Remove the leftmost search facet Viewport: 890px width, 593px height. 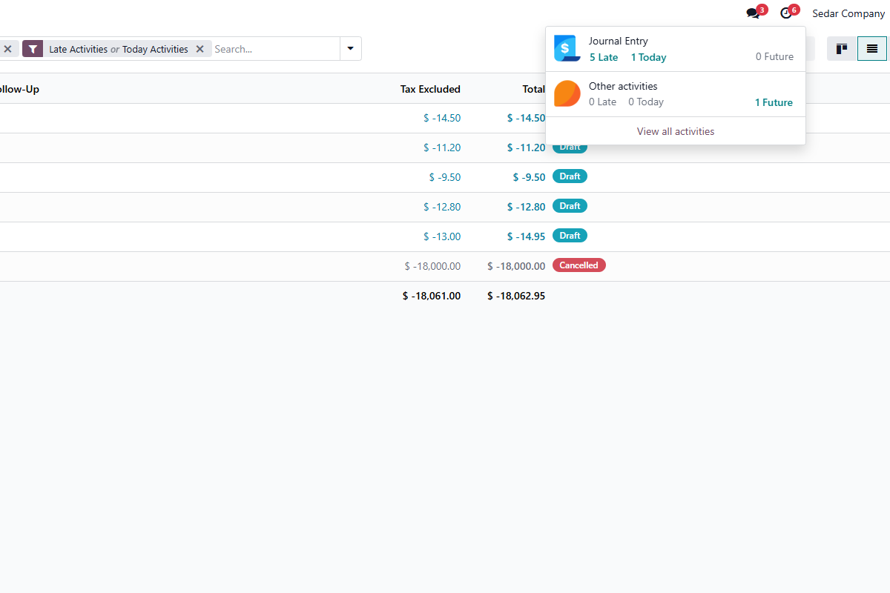[x=7, y=49]
